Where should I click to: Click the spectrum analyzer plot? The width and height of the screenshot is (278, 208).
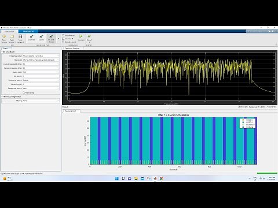pos(171,77)
